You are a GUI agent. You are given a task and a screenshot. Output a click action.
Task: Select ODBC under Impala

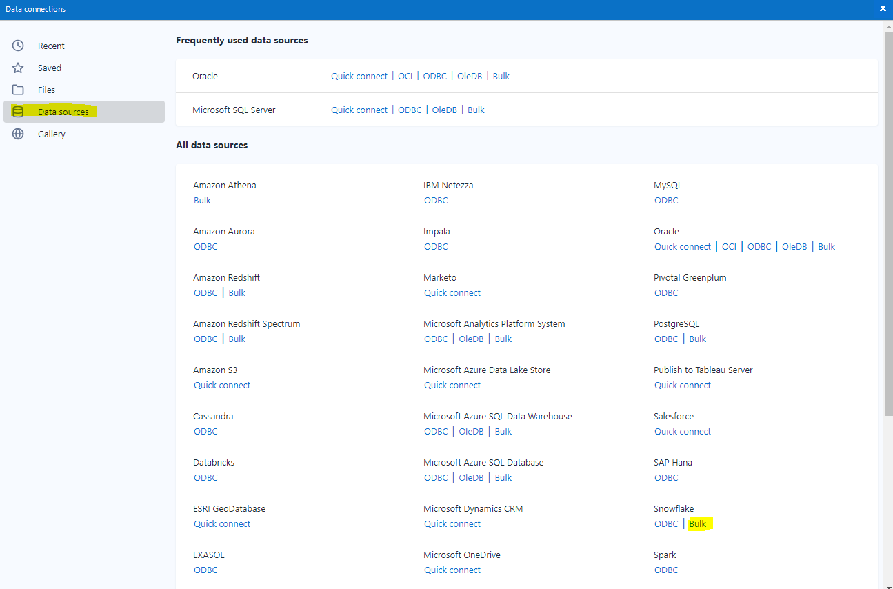tap(436, 246)
